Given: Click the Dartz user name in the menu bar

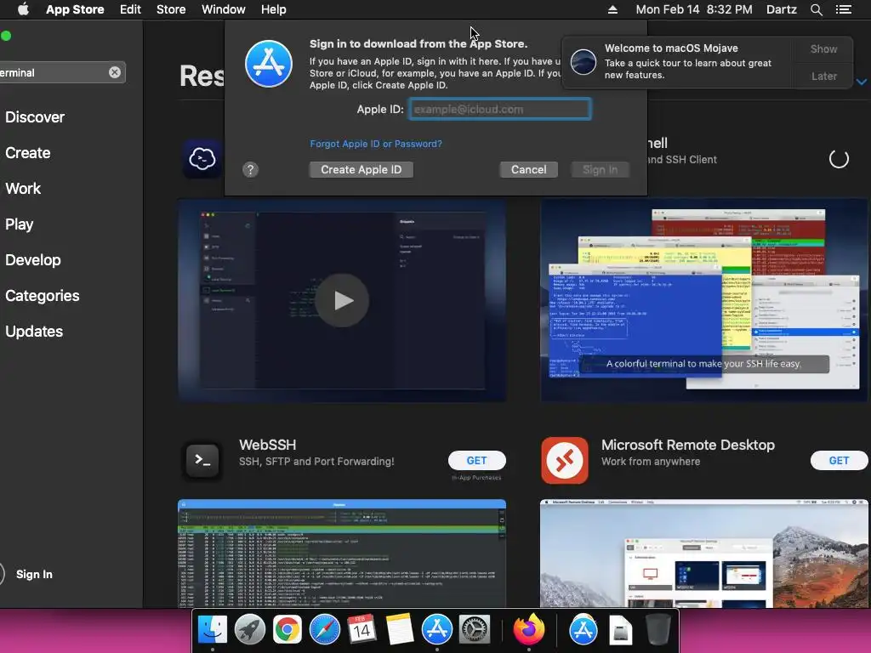Looking at the screenshot, I should click(x=782, y=9).
